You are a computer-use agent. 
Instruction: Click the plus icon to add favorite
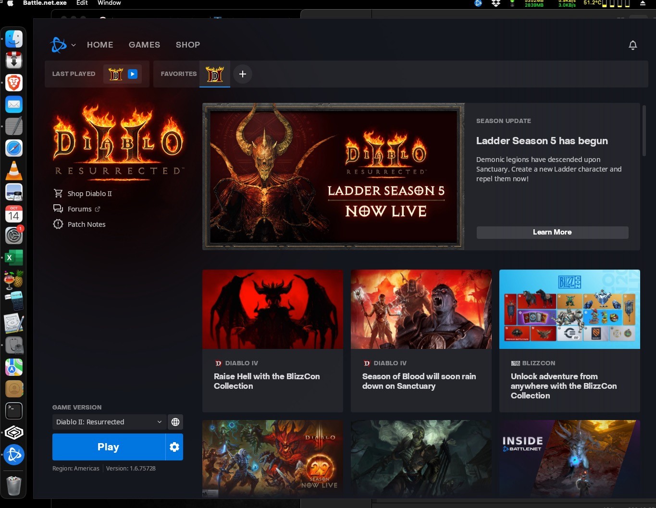coord(243,74)
